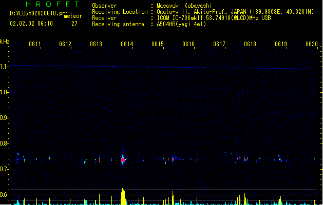This screenshot has height=205, width=323.
Task: Click the A504HB(yagi 4el) antenna value
Action: [181, 24]
